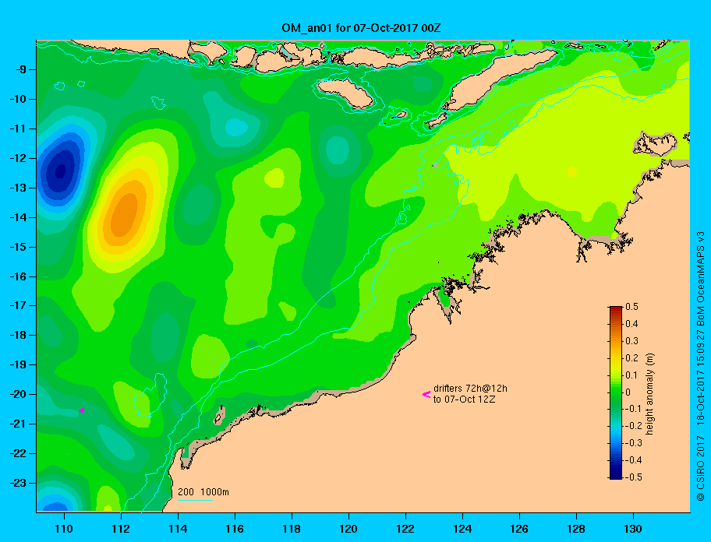Click the 112 longitude axis label

121,529
